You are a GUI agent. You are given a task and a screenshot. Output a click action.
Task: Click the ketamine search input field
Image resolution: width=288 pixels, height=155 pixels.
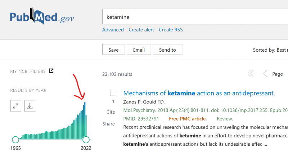[194, 17]
